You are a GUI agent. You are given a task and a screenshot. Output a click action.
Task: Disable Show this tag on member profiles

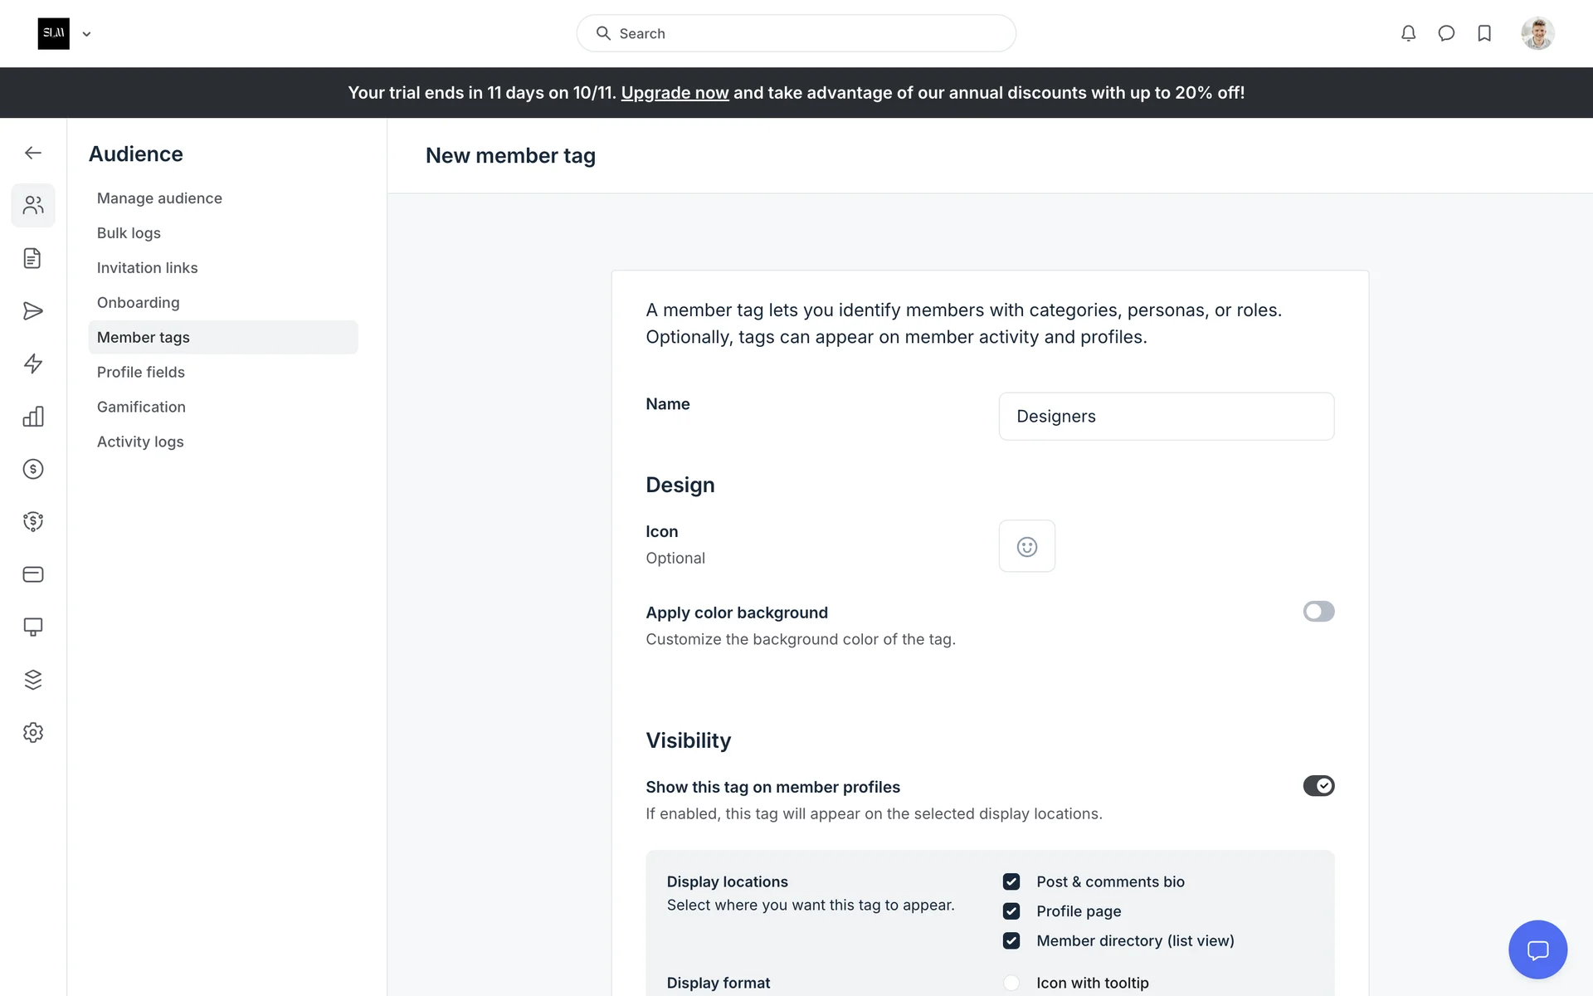point(1318,786)
